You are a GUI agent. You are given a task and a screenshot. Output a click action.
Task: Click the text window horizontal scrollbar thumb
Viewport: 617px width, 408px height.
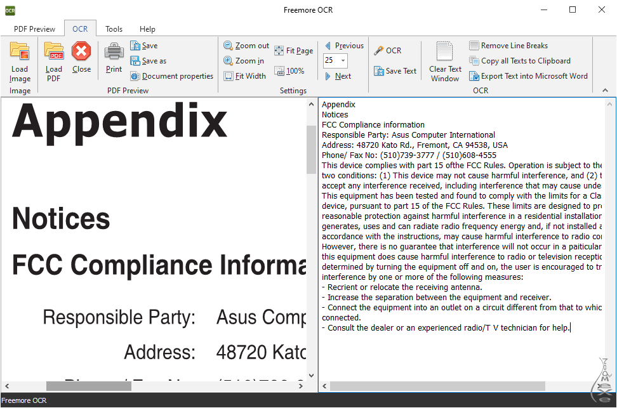point(437,386)
